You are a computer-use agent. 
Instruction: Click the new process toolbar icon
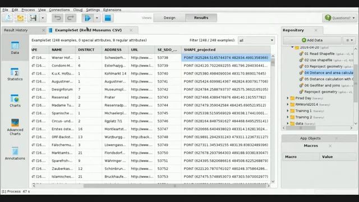point(8,18)
